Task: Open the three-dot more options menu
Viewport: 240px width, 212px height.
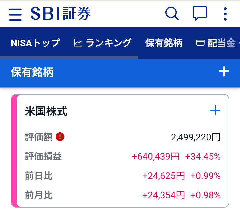Action: point(225,14)
